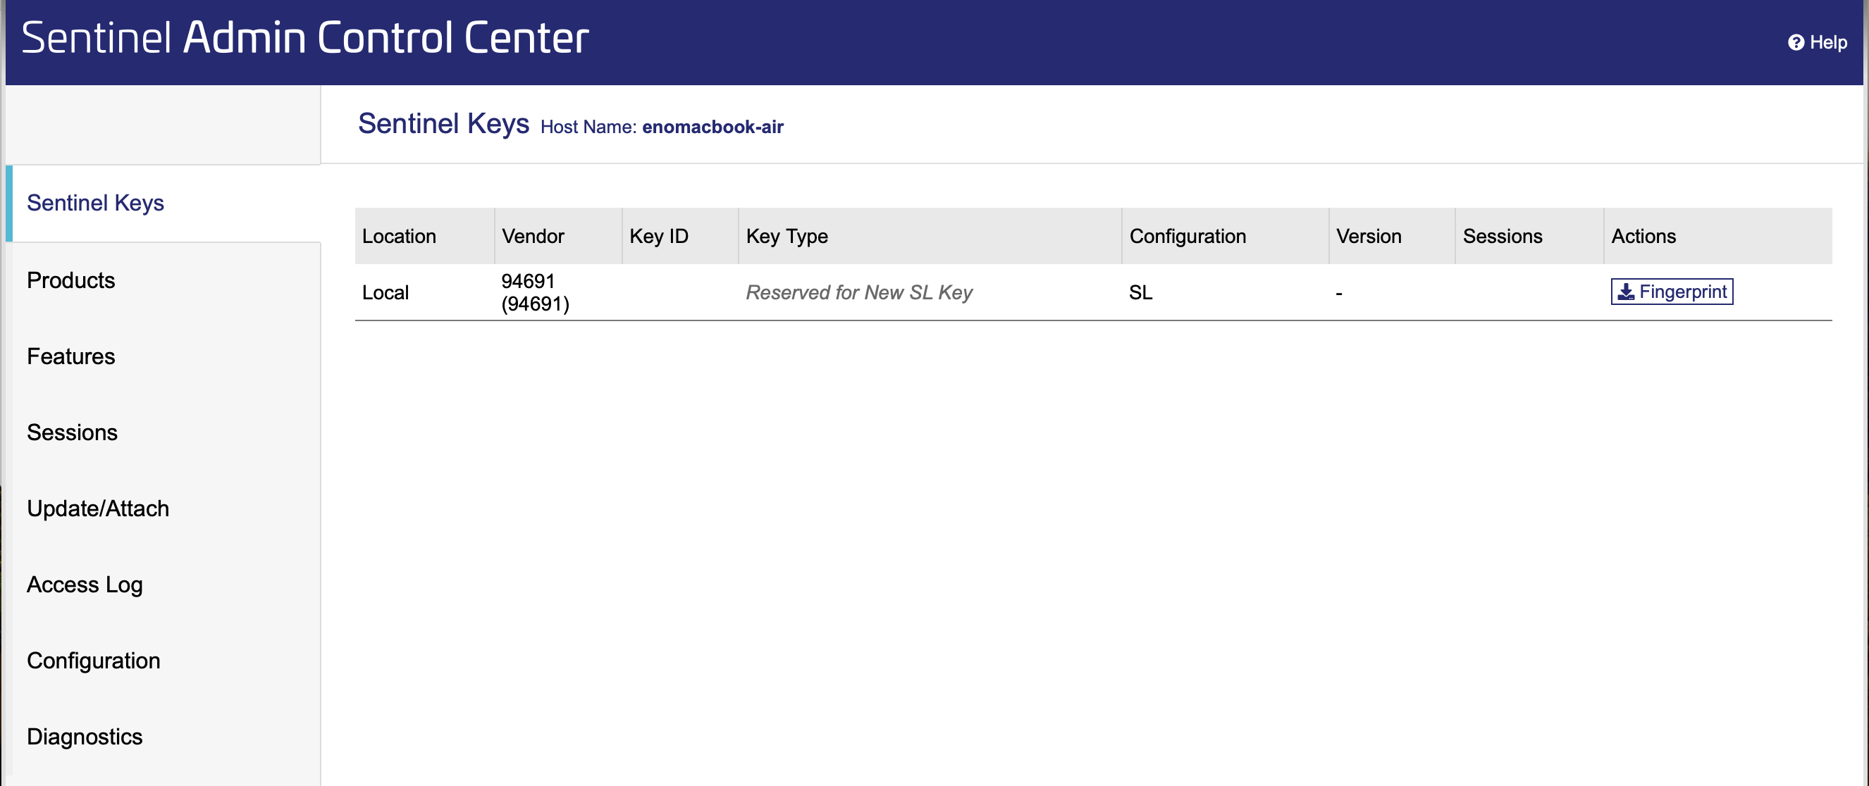The width and height of the screenshot is (1869, 786).
Task: Click the host name enomacbook-air
Action: pyautogui.click(x=713, y=127)
